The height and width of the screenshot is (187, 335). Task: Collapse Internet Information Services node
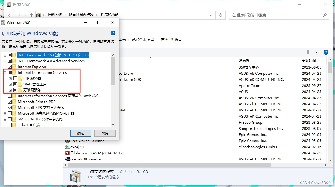click(5, 73)
